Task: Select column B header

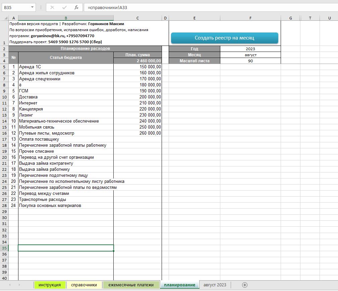Action: click(66, 18)
